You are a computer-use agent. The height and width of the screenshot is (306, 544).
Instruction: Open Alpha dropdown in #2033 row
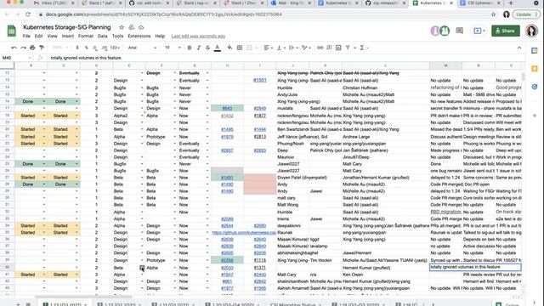pos(174,268)
